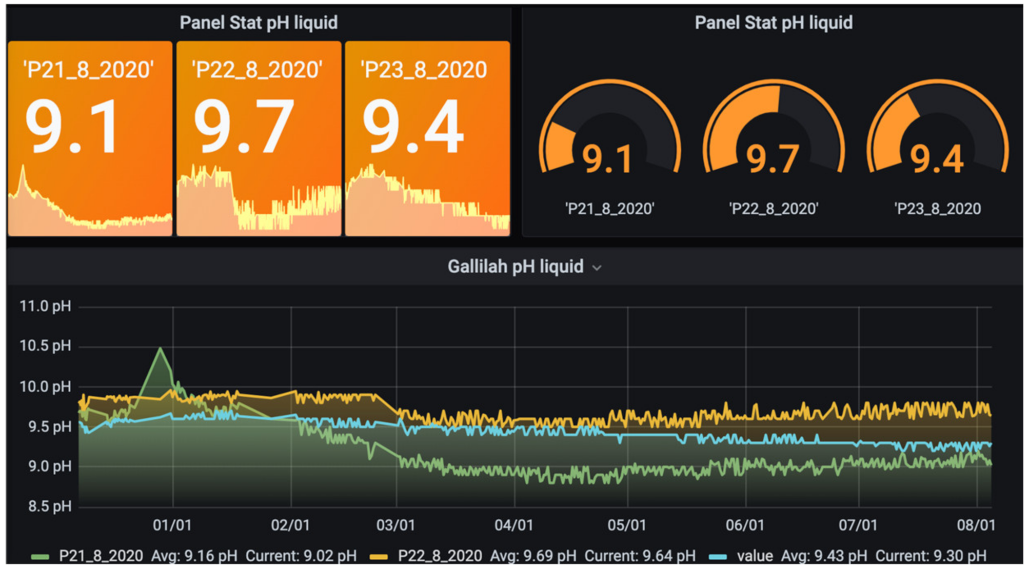
Task: Toggle the P21_8_2020 series in the graph legend
Action: [x=101, y=556]
